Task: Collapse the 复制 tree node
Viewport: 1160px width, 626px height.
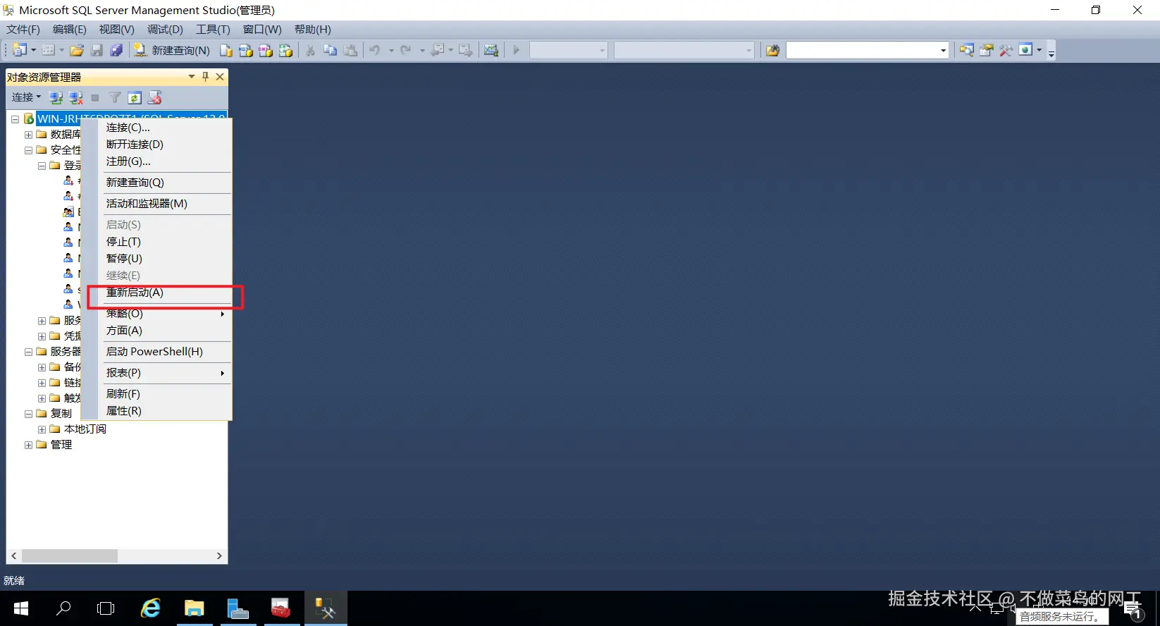Action: pyautogui.click(x=28, y=414)
